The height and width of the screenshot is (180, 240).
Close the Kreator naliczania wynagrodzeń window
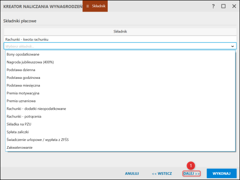(x=234, y=6)
